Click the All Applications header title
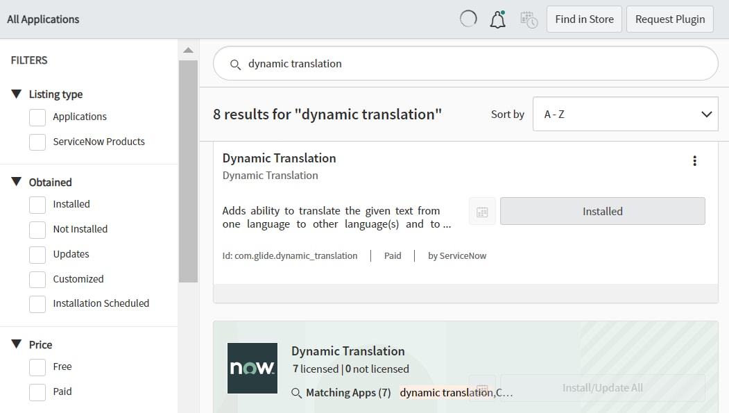Image resolution: width=729 pixels, height=413 pixels. click(x=43, y=19)
